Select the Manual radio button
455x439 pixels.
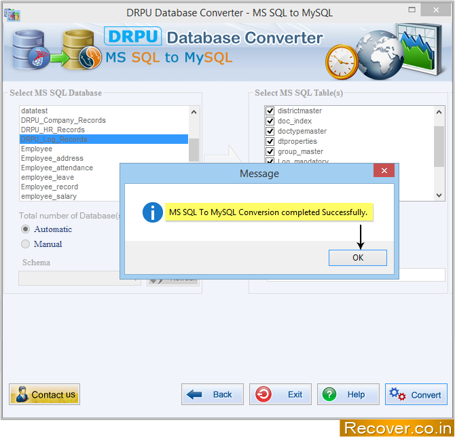coord(25,244)
